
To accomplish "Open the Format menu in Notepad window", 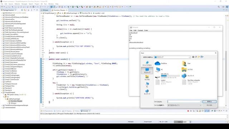I will tap(140, 30).
